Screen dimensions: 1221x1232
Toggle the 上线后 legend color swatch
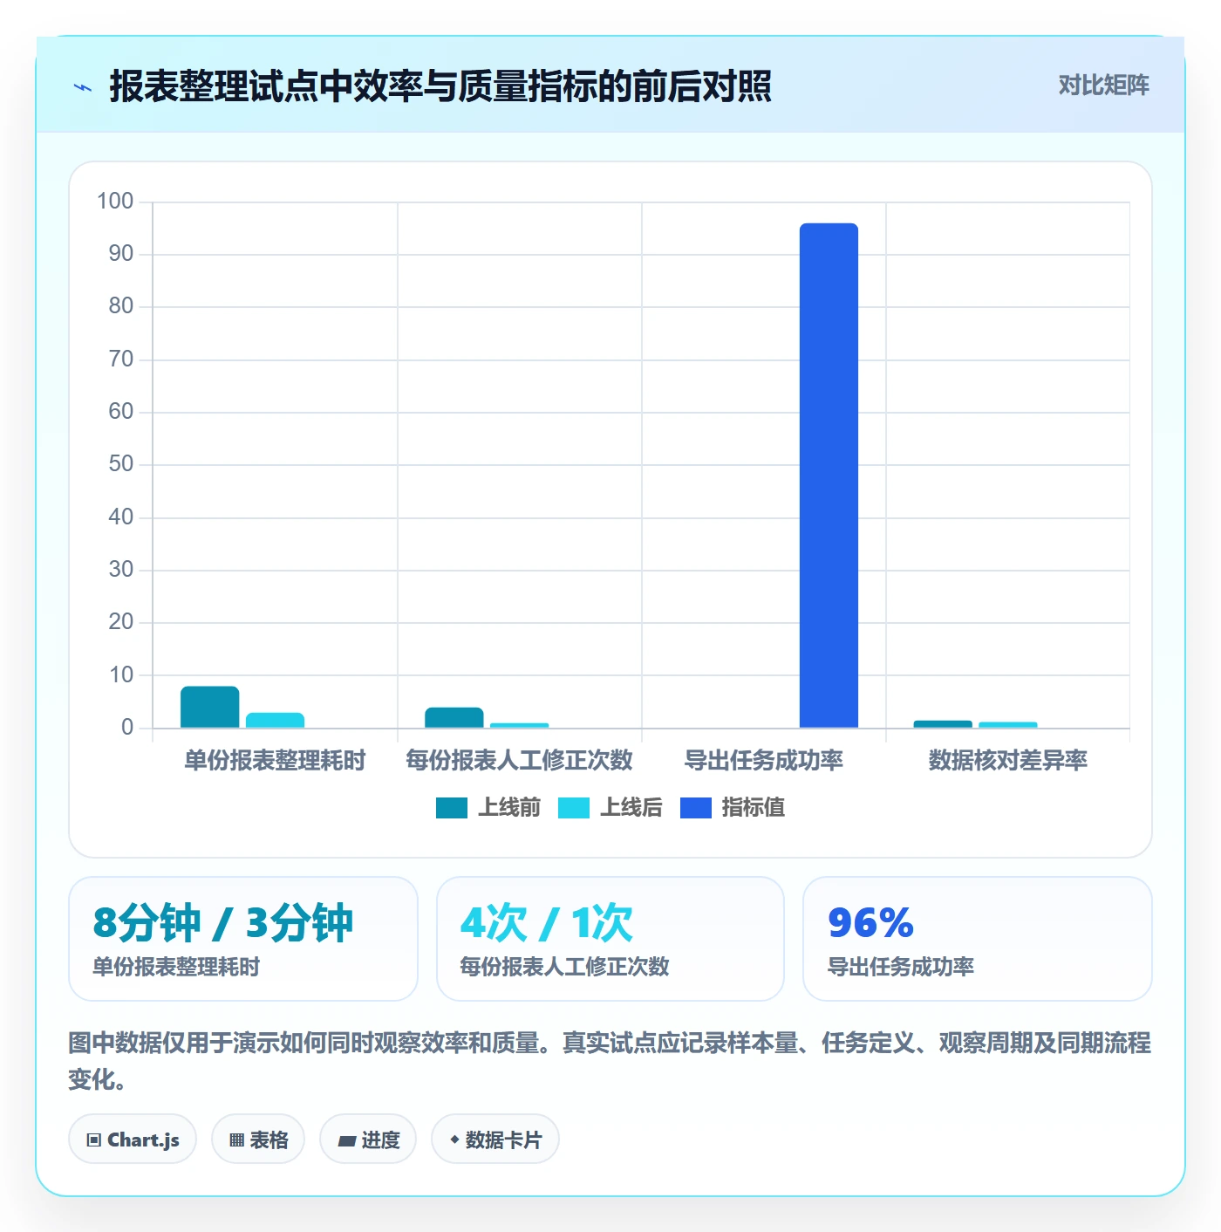pos(574,808)
